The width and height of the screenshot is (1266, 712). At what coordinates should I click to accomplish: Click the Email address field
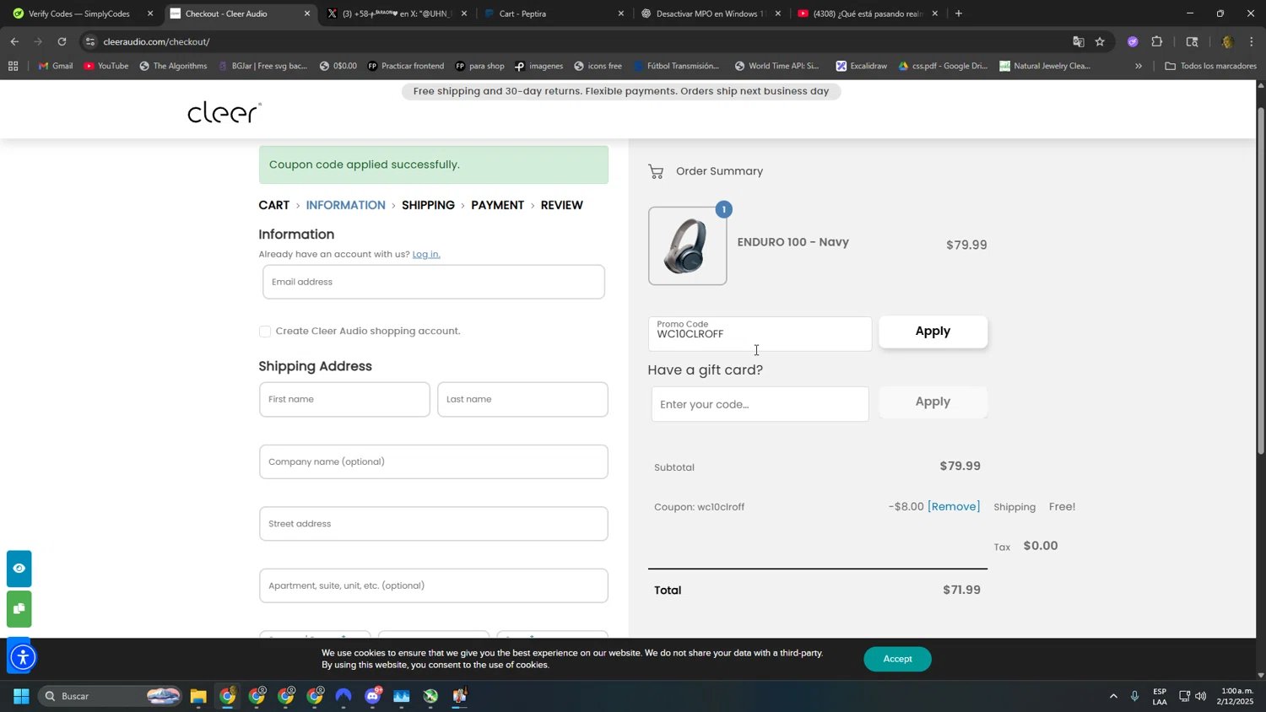433,282
